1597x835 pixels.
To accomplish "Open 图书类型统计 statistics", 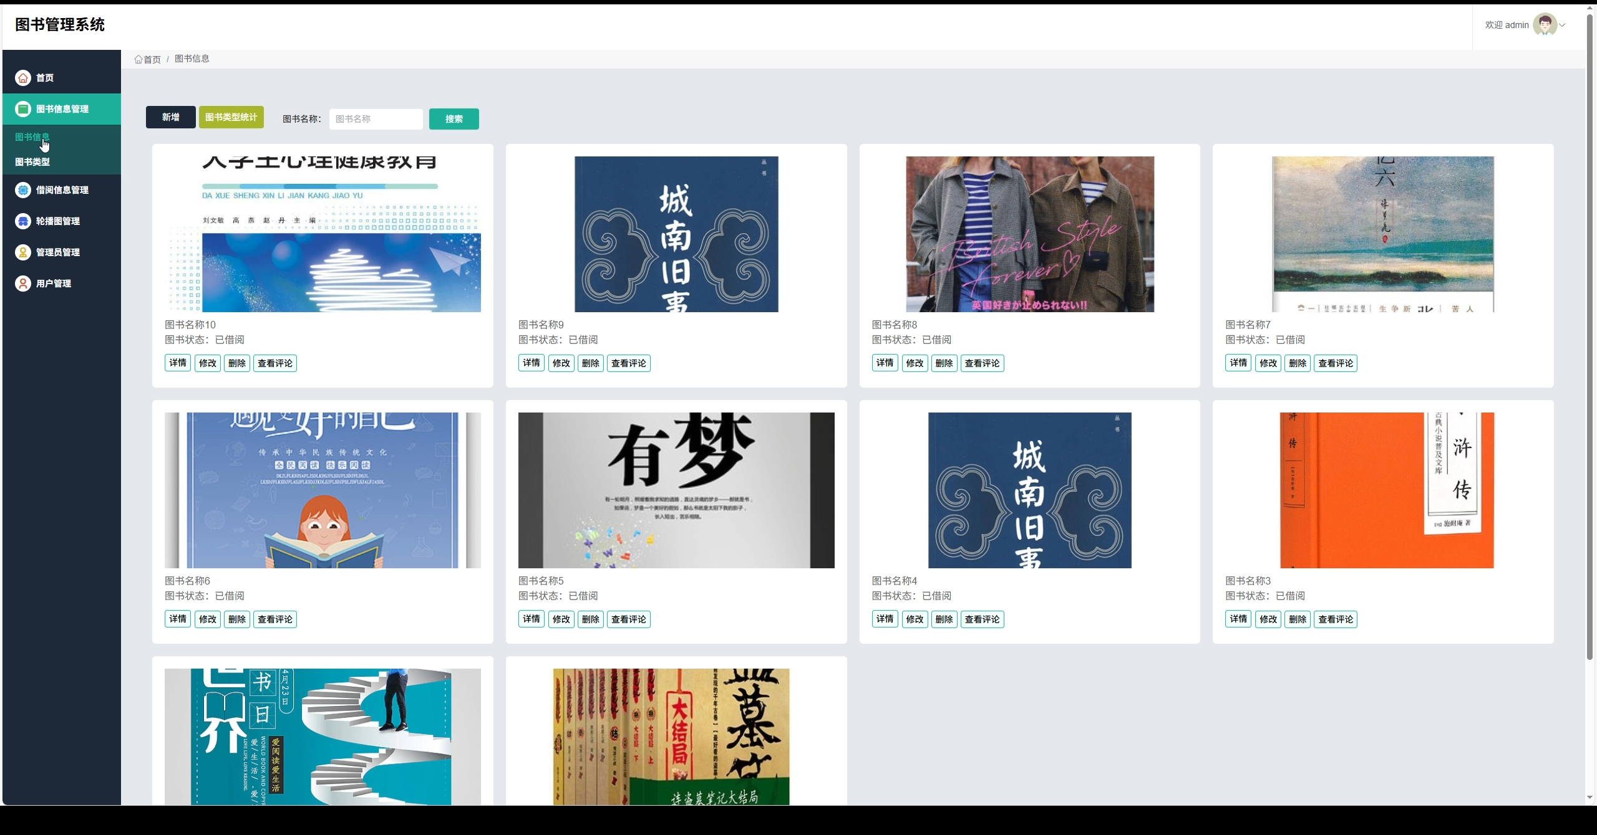I will [x=231, y=117].
